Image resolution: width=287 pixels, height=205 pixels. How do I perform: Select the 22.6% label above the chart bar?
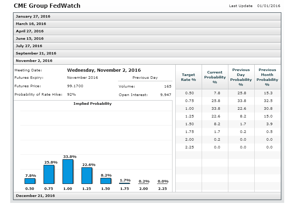89,165
